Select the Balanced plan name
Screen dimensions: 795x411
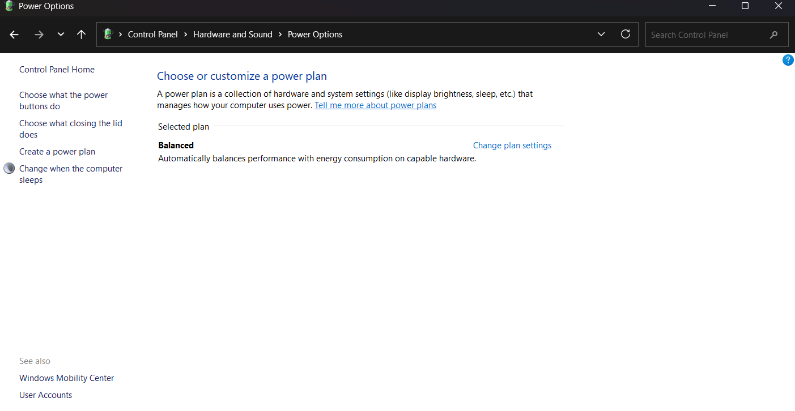tap(176, 145)
